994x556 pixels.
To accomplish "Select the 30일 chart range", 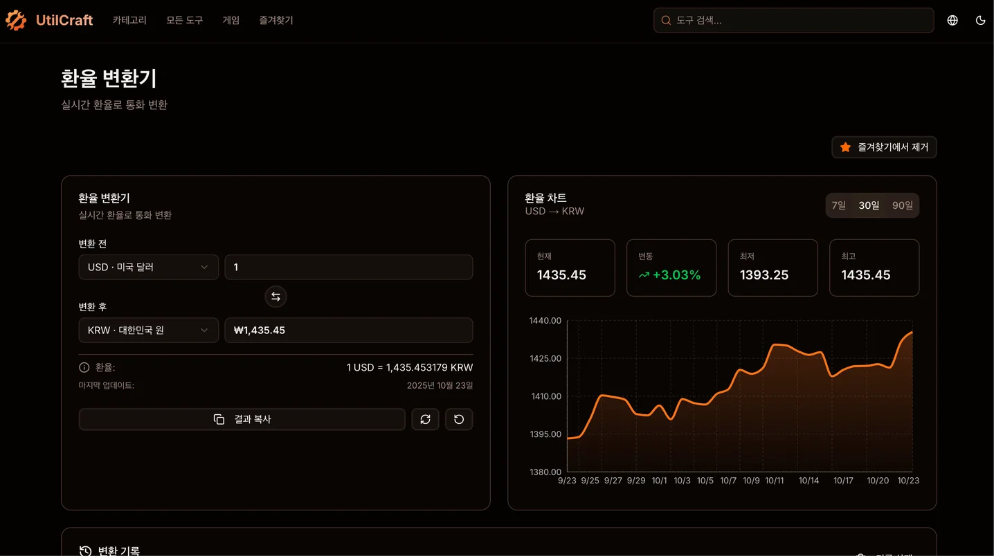I will [869, 205].
